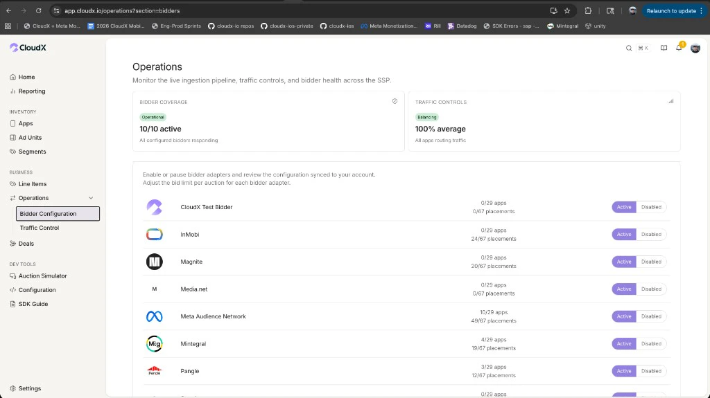
Task: Set Mintegral to Disabled
Action: 651,344
